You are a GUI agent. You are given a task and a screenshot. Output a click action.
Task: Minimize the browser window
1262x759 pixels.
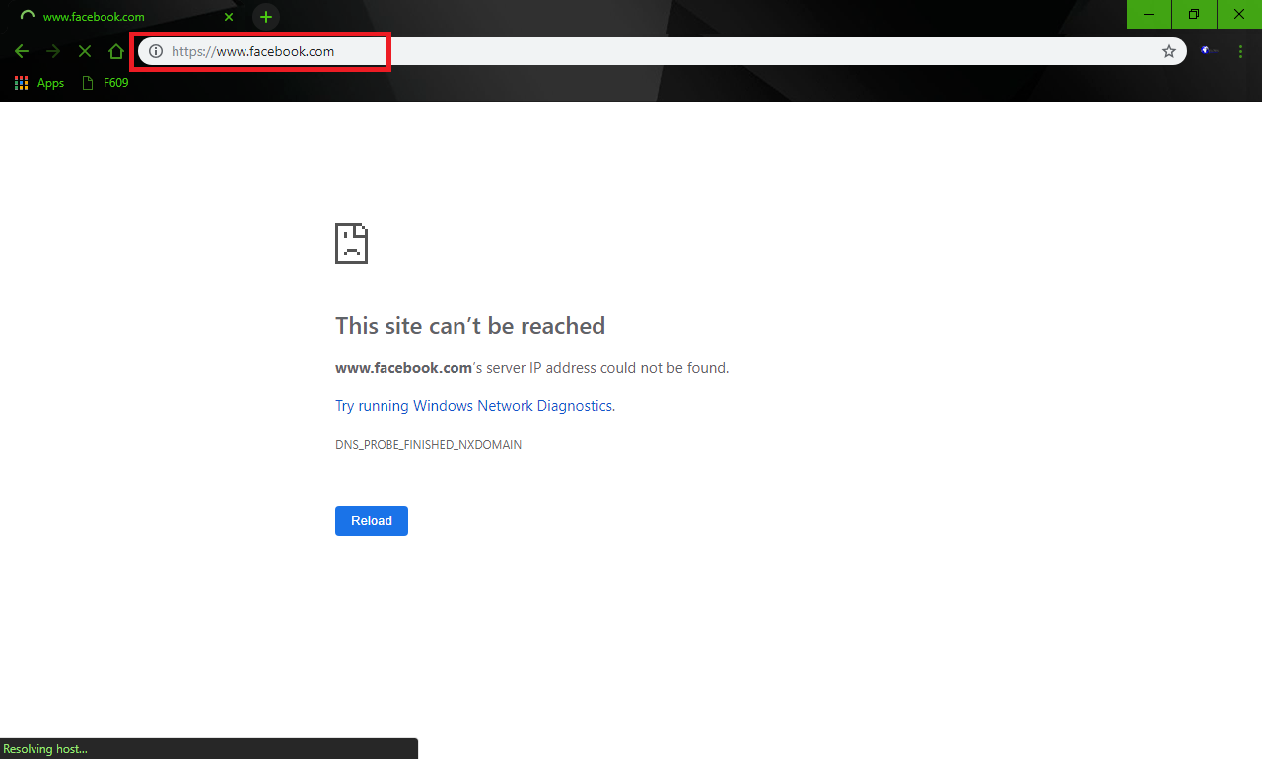(1149, 14)
